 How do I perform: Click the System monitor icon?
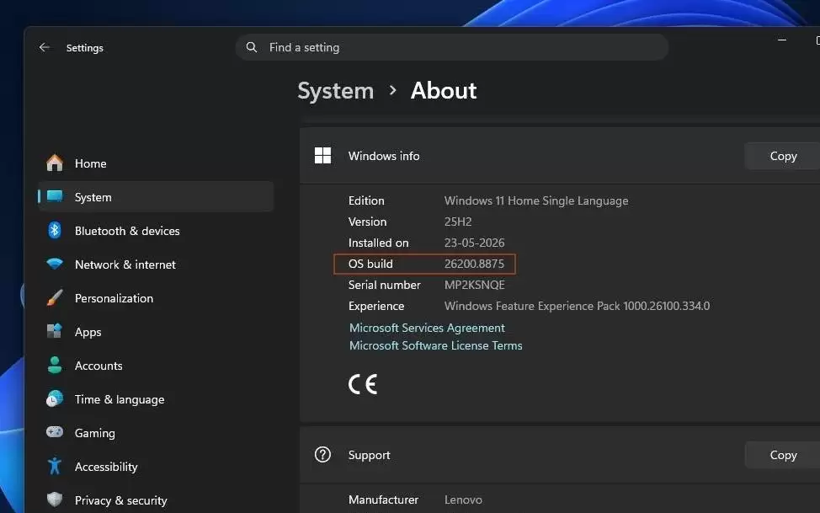pyautogui.click(x=55, y=197)
